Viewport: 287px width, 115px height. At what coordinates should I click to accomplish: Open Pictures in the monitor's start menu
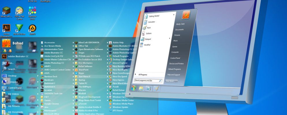pyautogui.click(x=177, y=35)
